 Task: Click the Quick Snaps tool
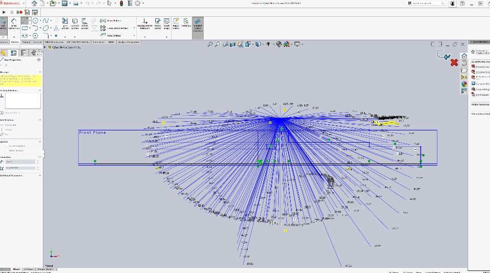tap(166, 24)
